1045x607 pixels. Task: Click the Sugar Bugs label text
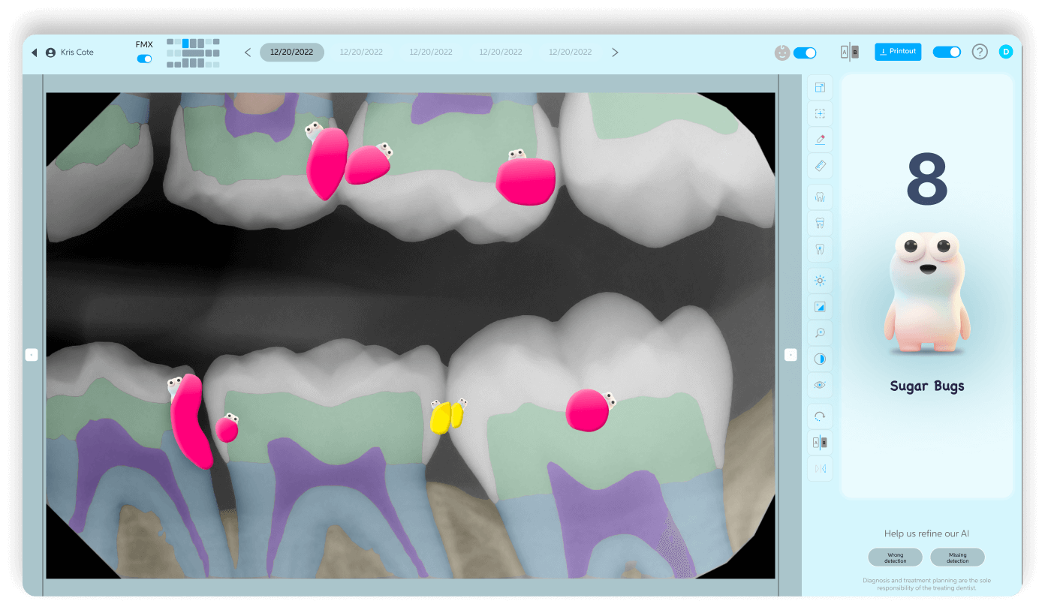coord(927,386)
